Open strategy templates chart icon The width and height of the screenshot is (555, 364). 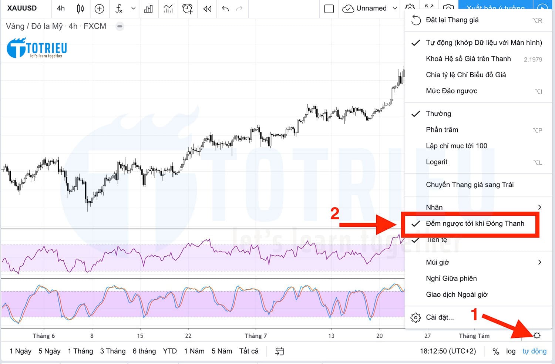168,9
